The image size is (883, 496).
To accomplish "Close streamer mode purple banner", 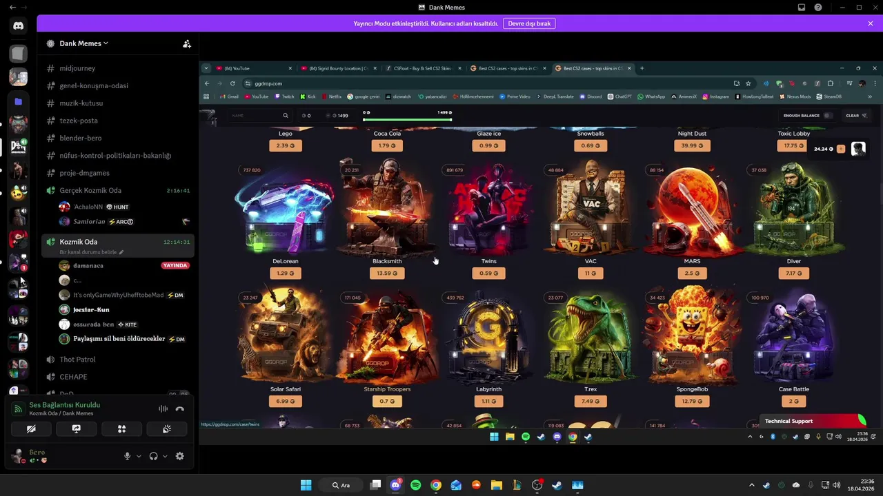I will 871,23.
